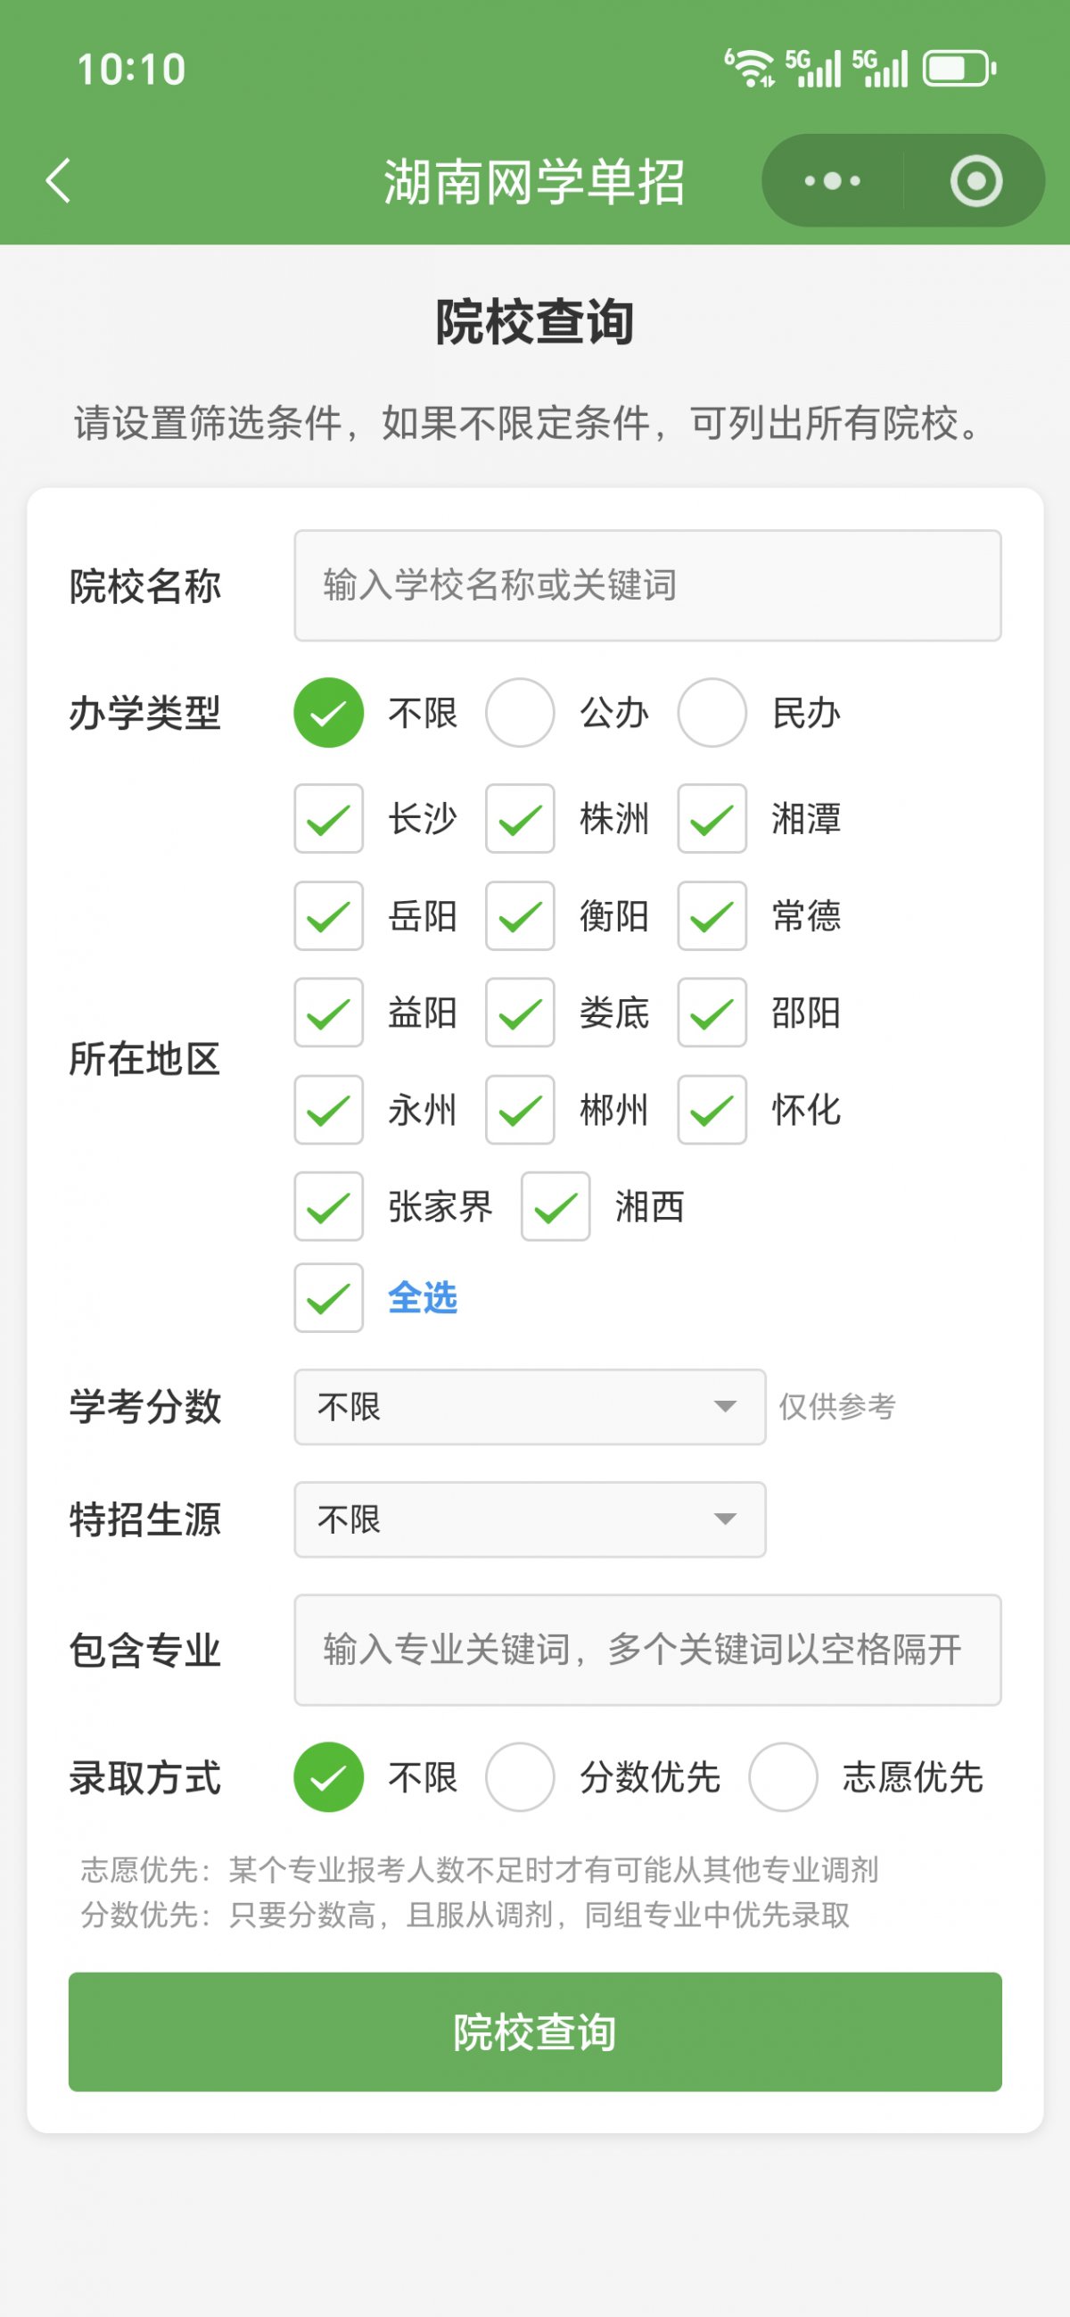This screenshot has height=2317, width=1070.
Task: Open the three-dot more menu
Action: [x=832, y=181]
